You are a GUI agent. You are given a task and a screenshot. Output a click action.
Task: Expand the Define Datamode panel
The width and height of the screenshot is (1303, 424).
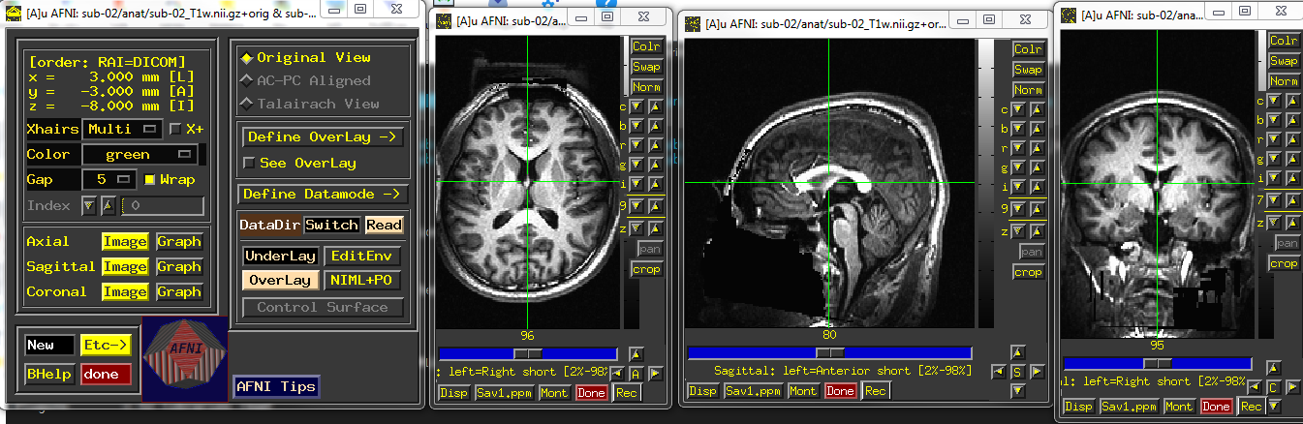tap(322, 195)
